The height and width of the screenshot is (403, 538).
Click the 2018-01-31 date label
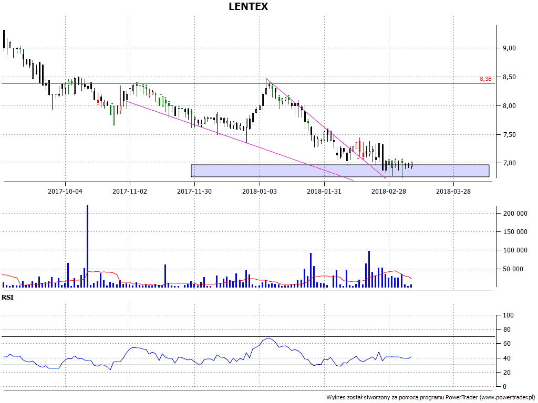[324, 191]
